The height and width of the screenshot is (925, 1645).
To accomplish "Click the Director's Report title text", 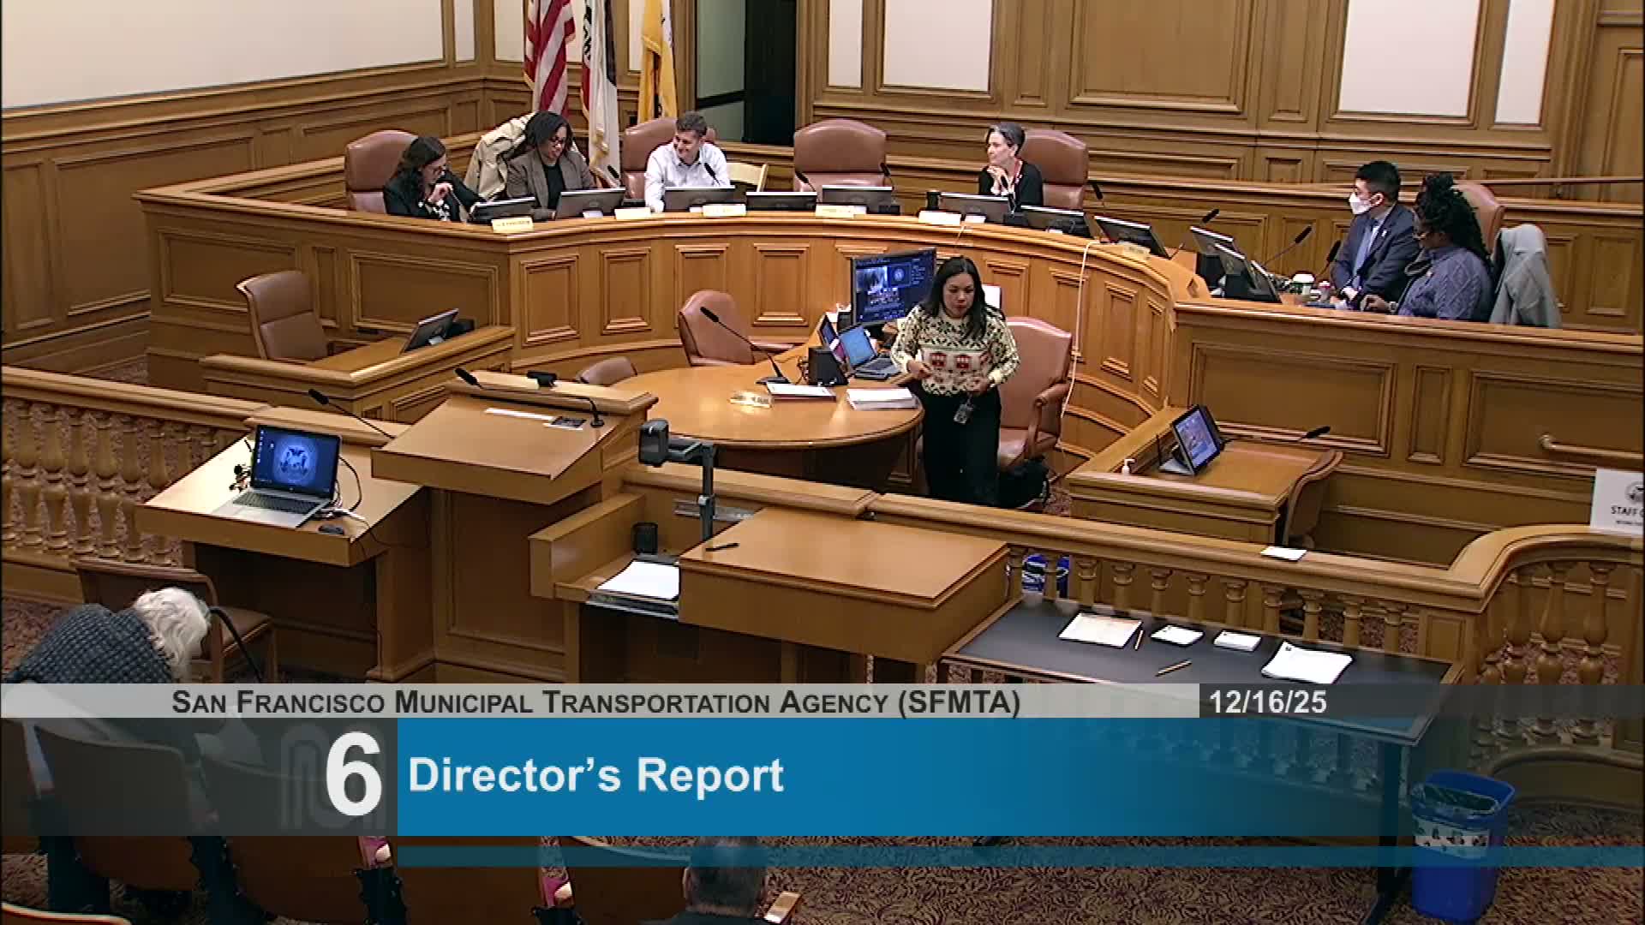I will [x=595, y=775].
